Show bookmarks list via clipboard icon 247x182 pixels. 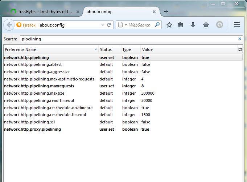180,25
